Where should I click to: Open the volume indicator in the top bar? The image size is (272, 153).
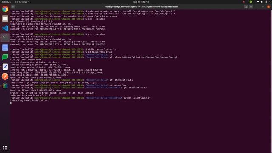[262, 2]
